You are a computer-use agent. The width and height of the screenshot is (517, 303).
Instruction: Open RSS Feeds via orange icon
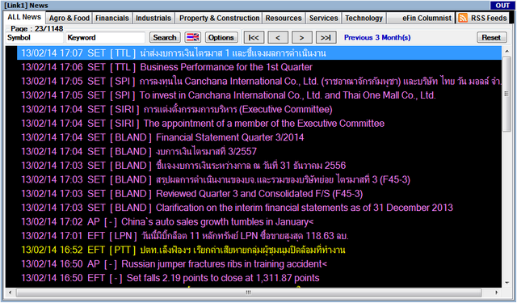(463, 18)
